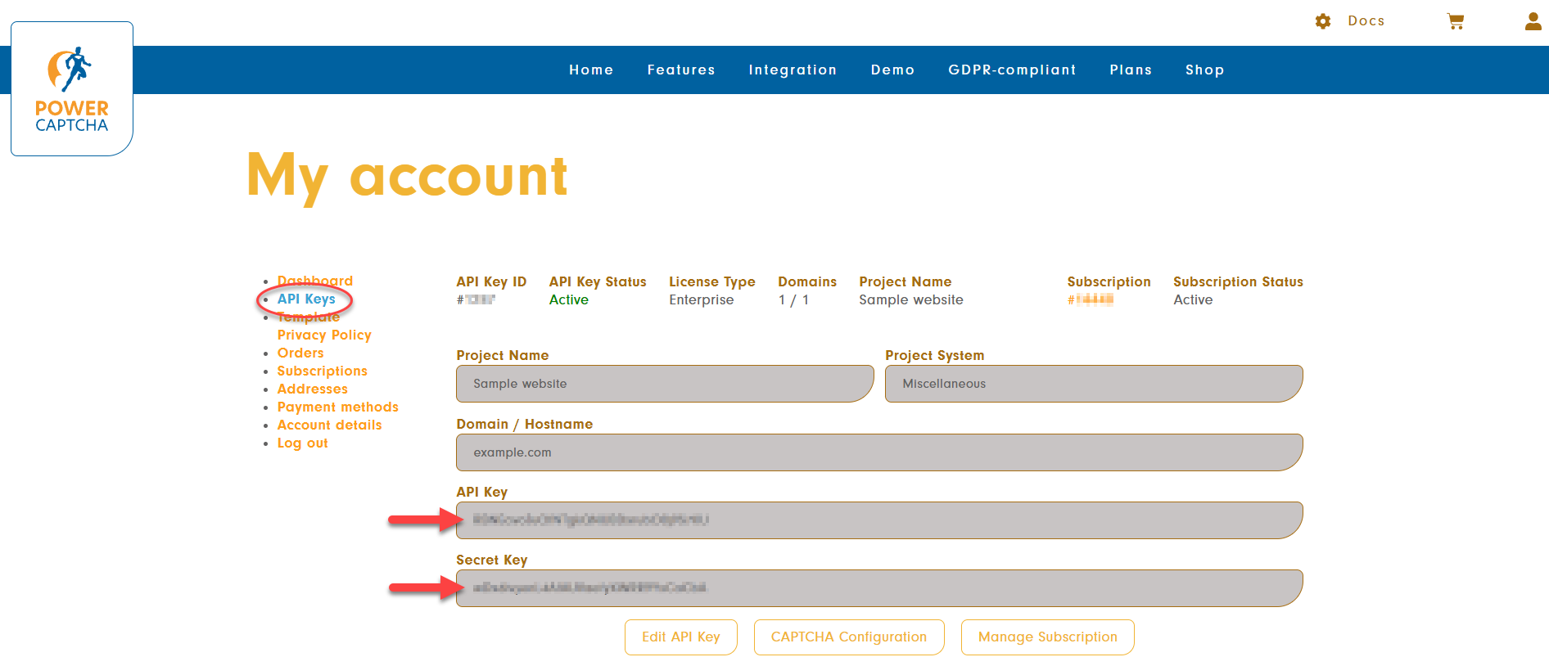Open Payment methods in sidebar
Viewport: 1549px width, 666px height.
337,407
